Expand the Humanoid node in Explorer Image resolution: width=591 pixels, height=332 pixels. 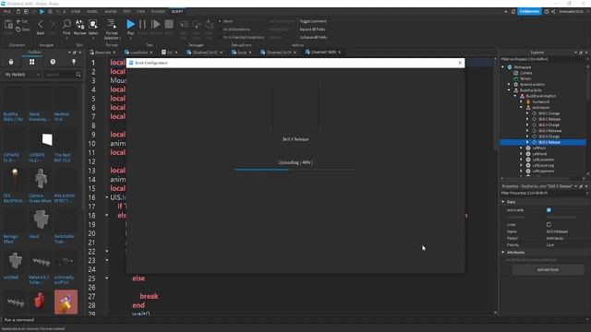tap(521, 101)
